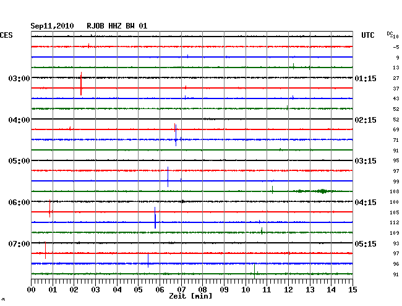Click the DC value 37
This screenshot has height=306, width=402.
pos(396,89)
